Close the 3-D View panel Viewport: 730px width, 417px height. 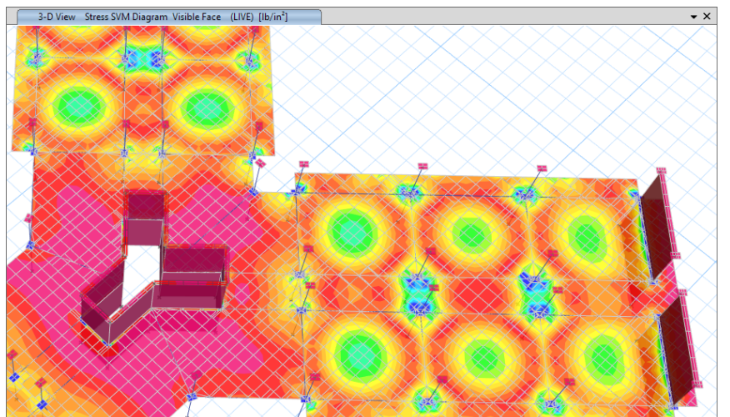tap(707, 17)
